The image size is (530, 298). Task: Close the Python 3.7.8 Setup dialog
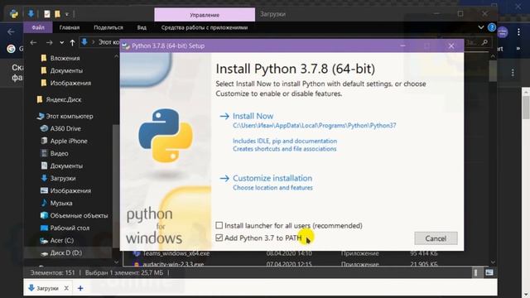tap(451, 46)
